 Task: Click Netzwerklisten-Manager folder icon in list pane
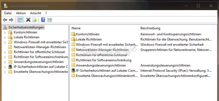pyautogui.click(x=73, y=50)
